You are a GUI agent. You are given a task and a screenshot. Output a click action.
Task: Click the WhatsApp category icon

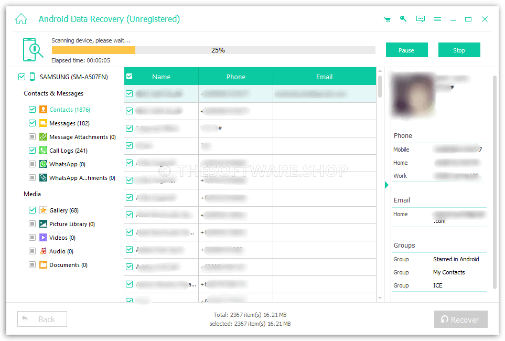(x=43, y=164)
